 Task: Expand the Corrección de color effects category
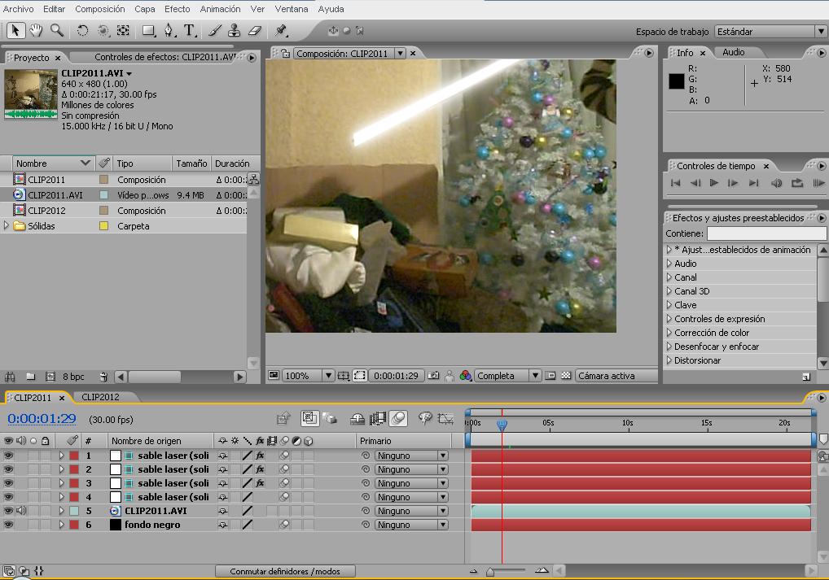point(669,333)
